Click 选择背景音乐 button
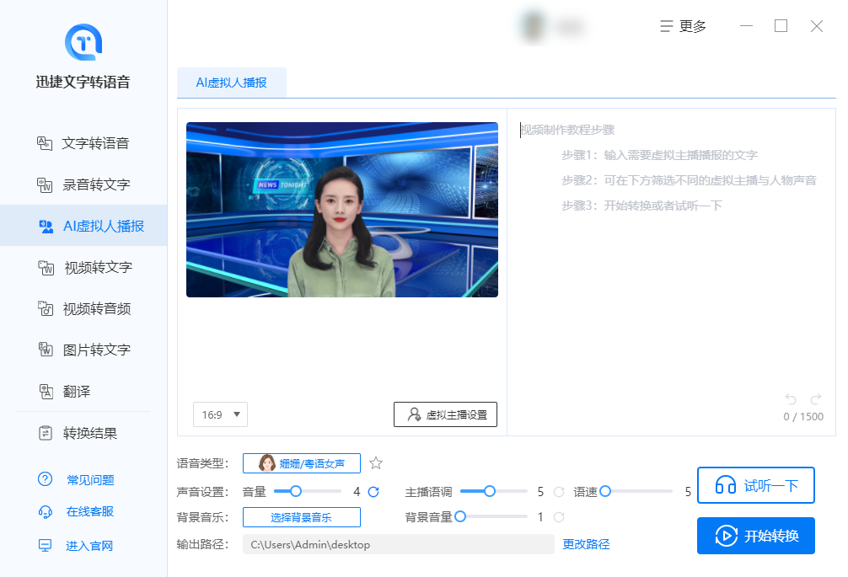848x577 pixels. (x=302, y=517)
